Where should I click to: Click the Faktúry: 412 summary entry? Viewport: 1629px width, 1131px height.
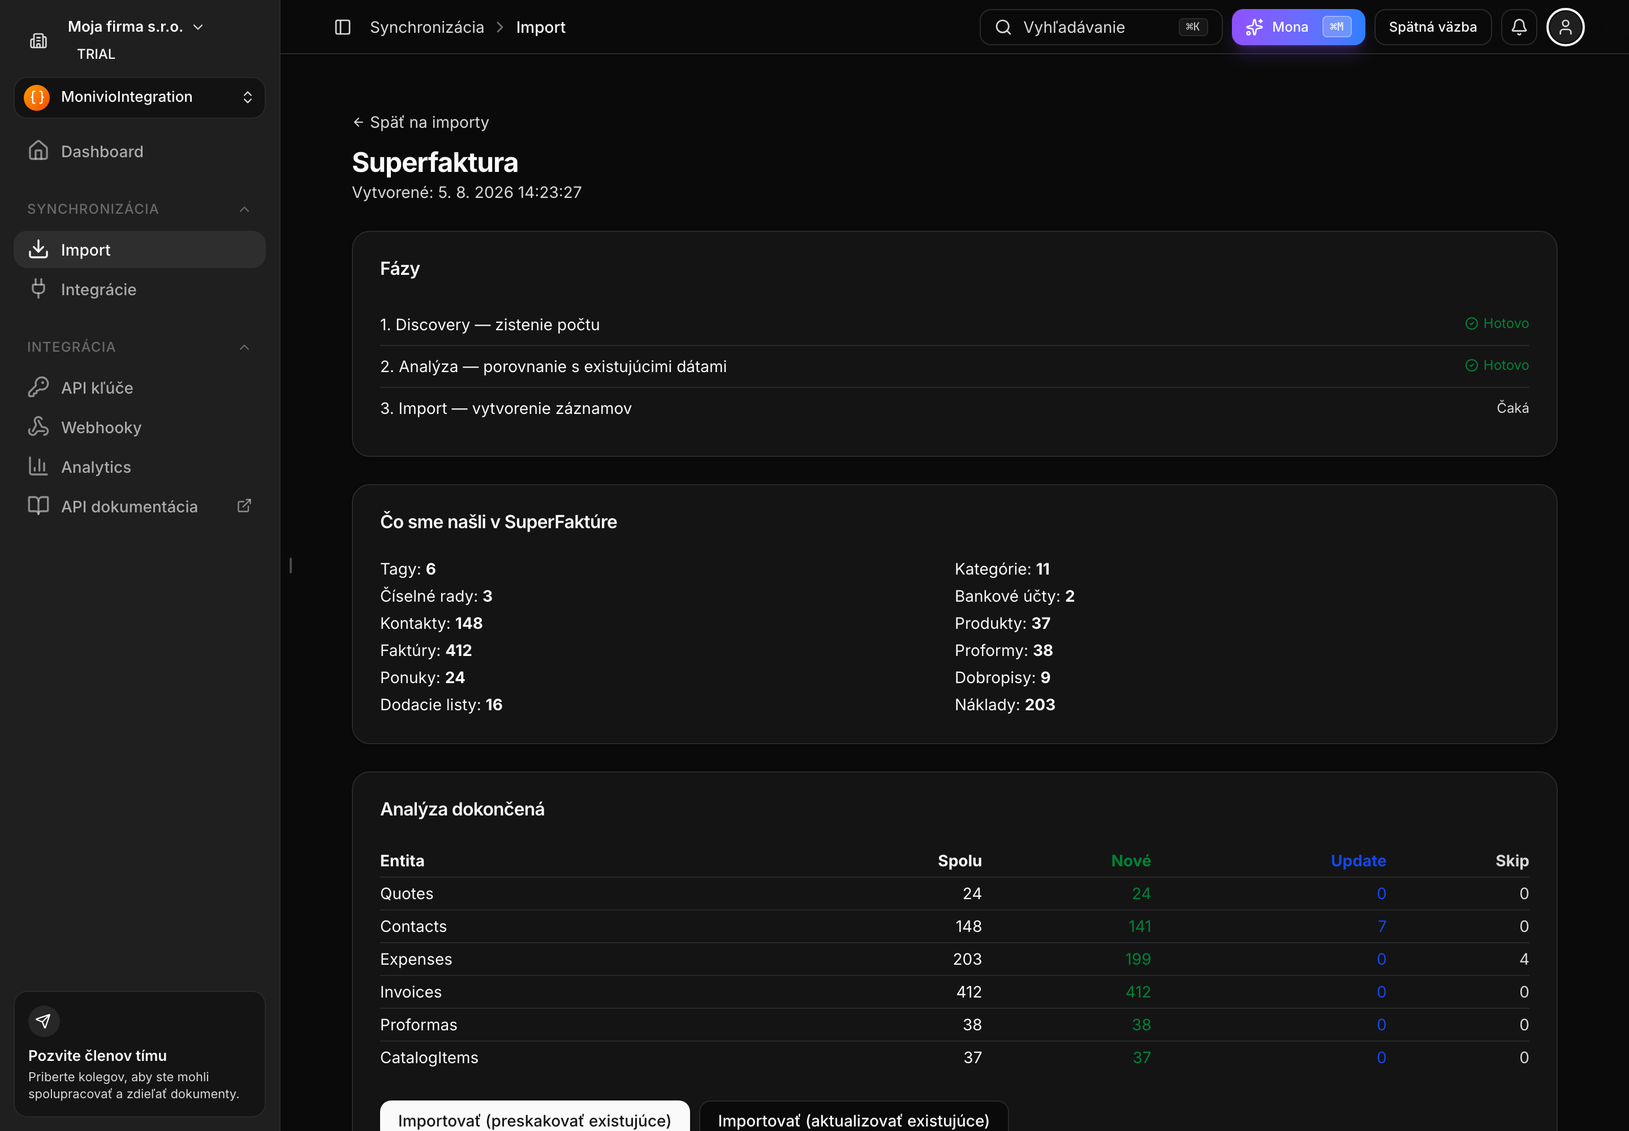point(426,650)
